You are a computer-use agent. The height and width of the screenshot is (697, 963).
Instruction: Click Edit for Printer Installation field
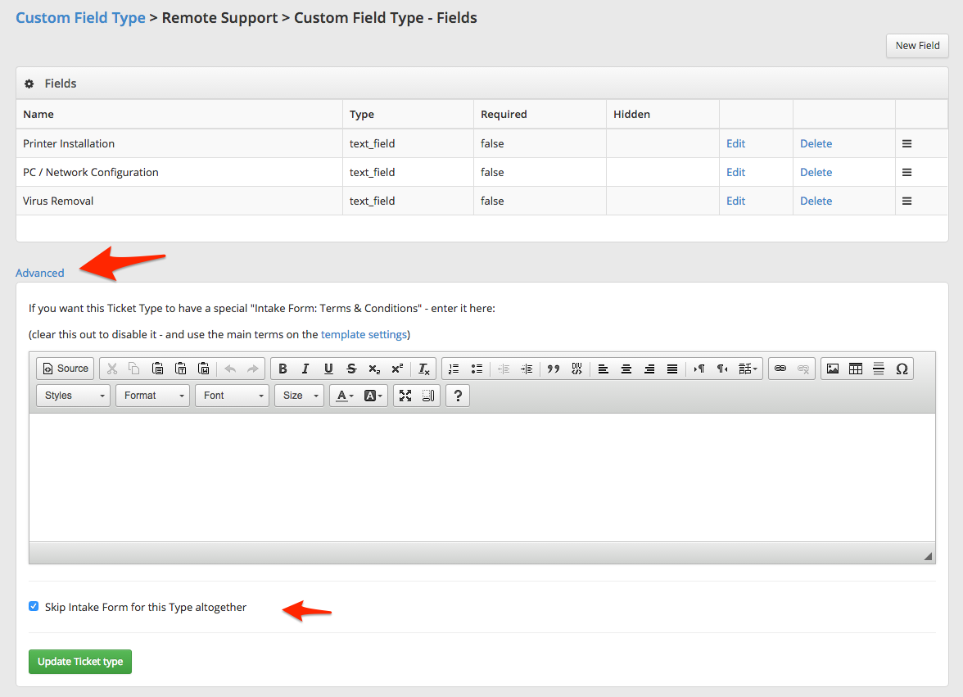(x=735, y=143)
